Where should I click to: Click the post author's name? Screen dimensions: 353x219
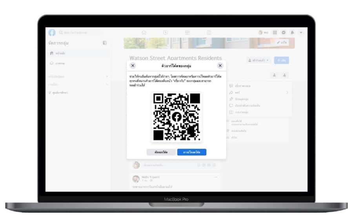coord(151,177)
